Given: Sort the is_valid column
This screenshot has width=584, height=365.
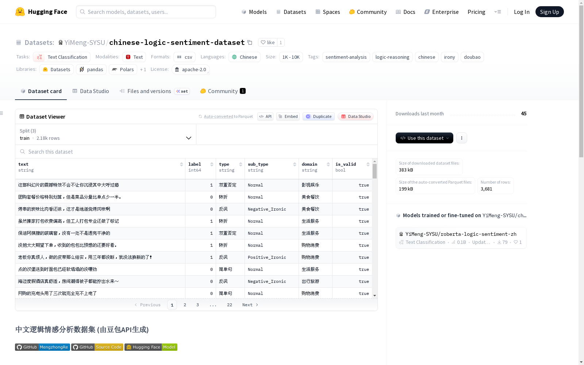Looking at the screenshot, I should 368,165.
